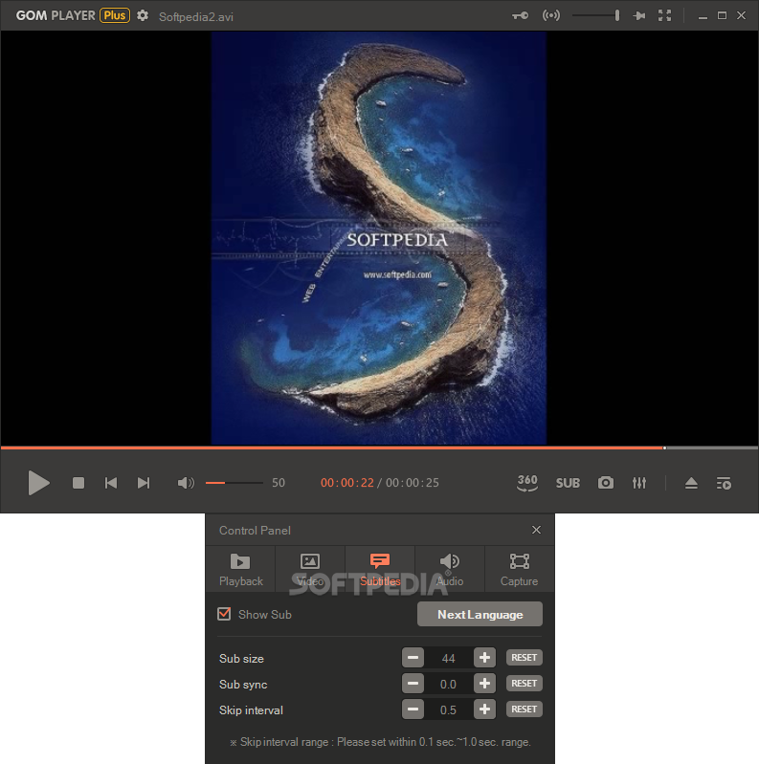Skip to the next track
Screen dimensions: 759x764
coord(144,483)
